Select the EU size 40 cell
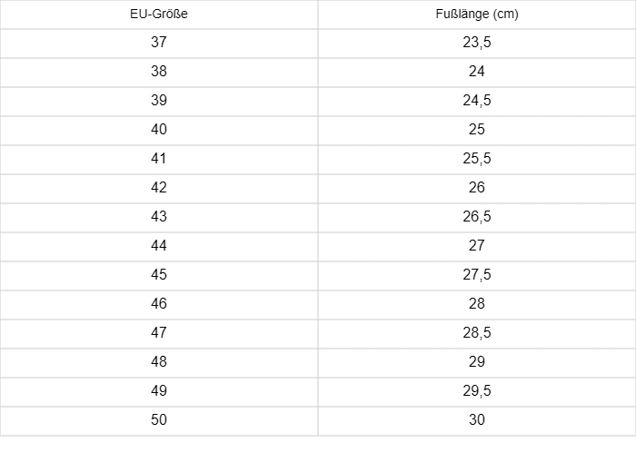This screenshot has height=472, width=636. coord(159,129)
